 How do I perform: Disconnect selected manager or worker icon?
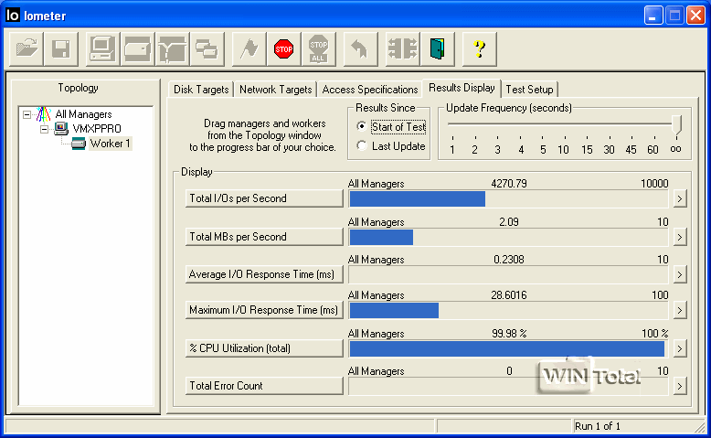click(x=402, y=48)
